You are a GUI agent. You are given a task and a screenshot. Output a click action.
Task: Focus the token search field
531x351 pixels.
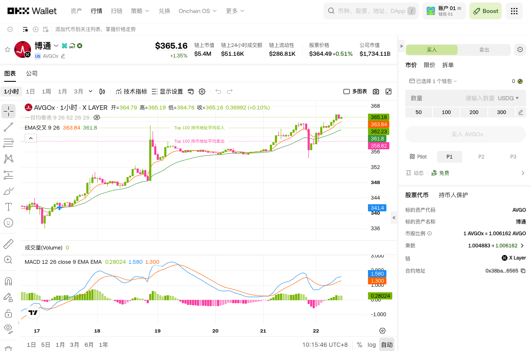pos(371,11)
